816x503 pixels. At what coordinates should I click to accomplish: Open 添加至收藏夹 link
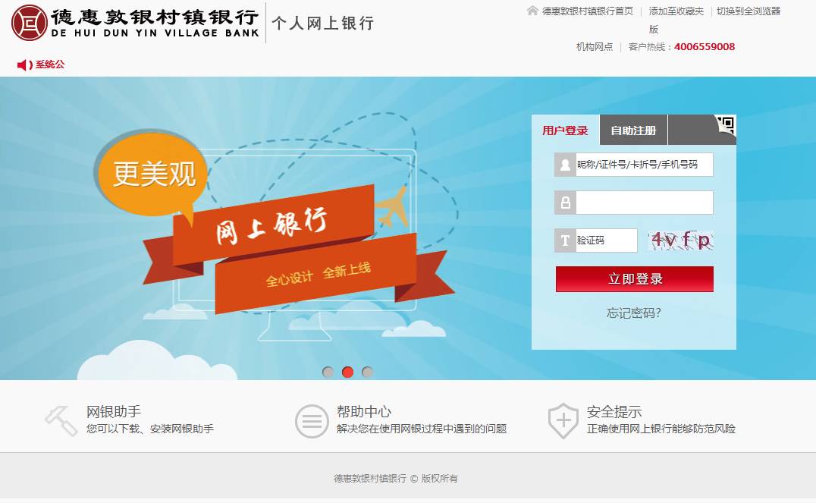pyautogui.click(x=676, y=11)
